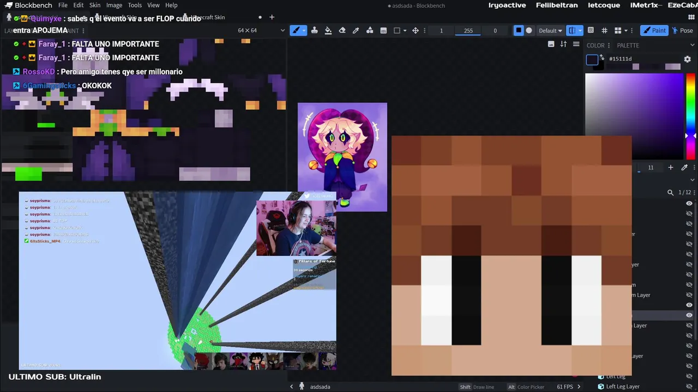This screenshot has width=698, height=392.
Task: Click the right arrow next to 61 FPS
Action: (x=579, y=387)
